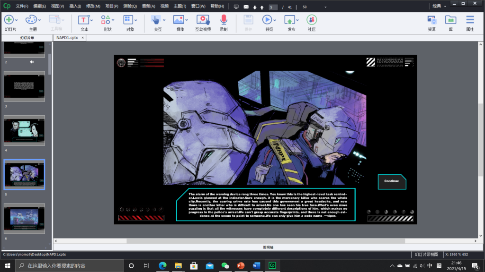
Task: Click the audio speaker icon under slide 2
Action: click(x=32, y=62)
